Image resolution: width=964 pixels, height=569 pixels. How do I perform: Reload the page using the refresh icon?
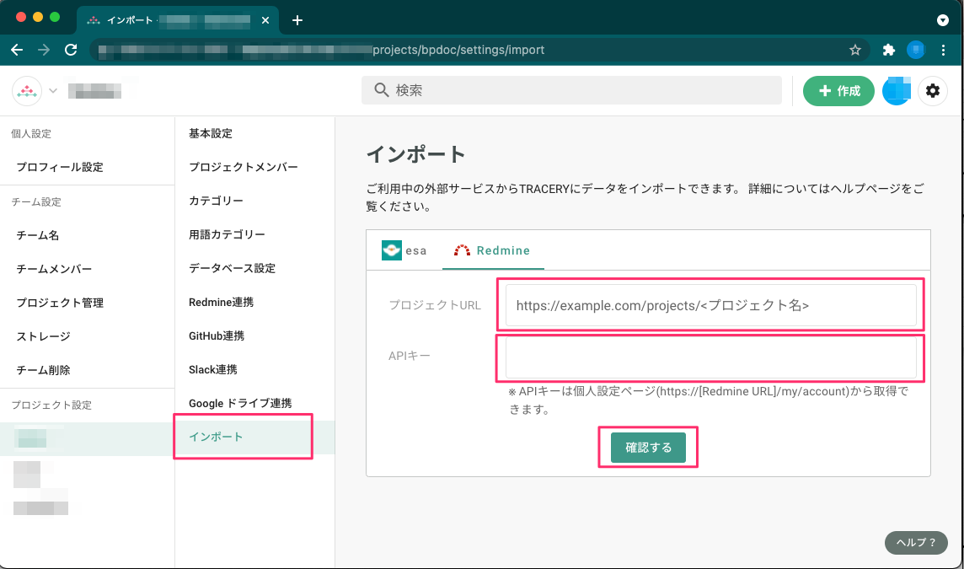tap(71, 50)
